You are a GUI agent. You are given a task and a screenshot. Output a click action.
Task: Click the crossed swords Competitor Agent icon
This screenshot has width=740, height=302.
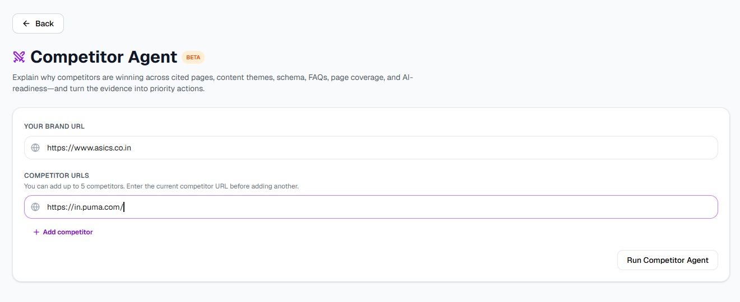19,57
